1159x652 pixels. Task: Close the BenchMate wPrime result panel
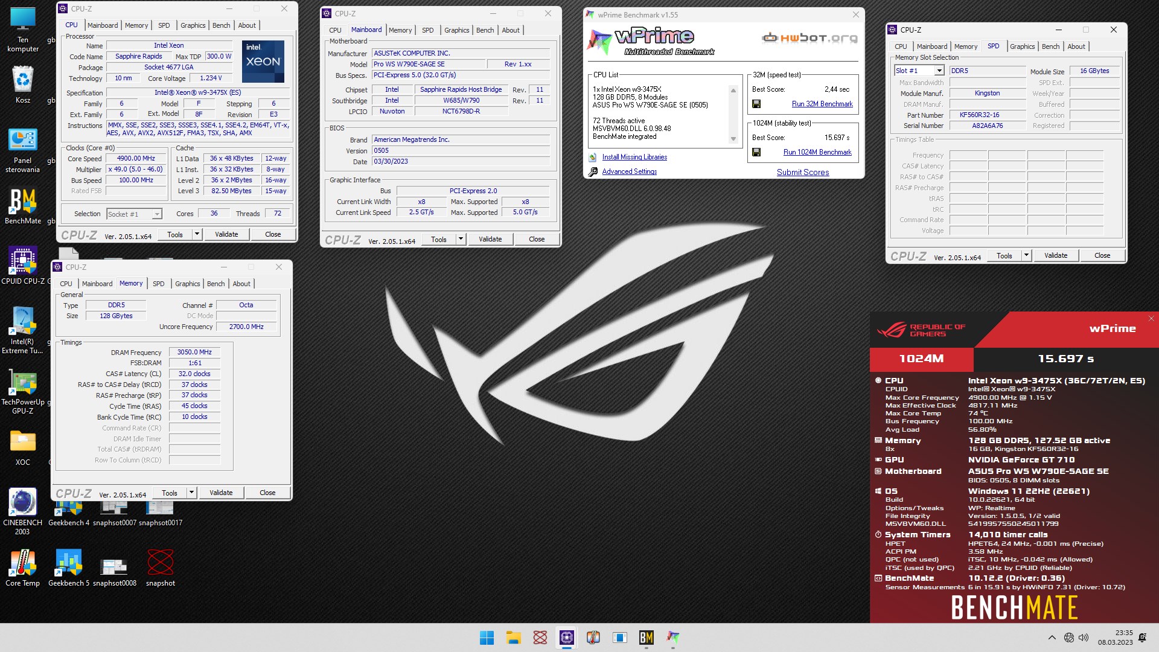(x=1151, y=319)
